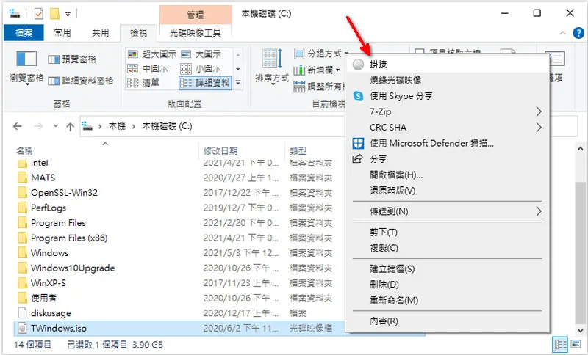Toggle the 預覽窗格 preview pane
The image size is (588, 355).
[72, 59]
